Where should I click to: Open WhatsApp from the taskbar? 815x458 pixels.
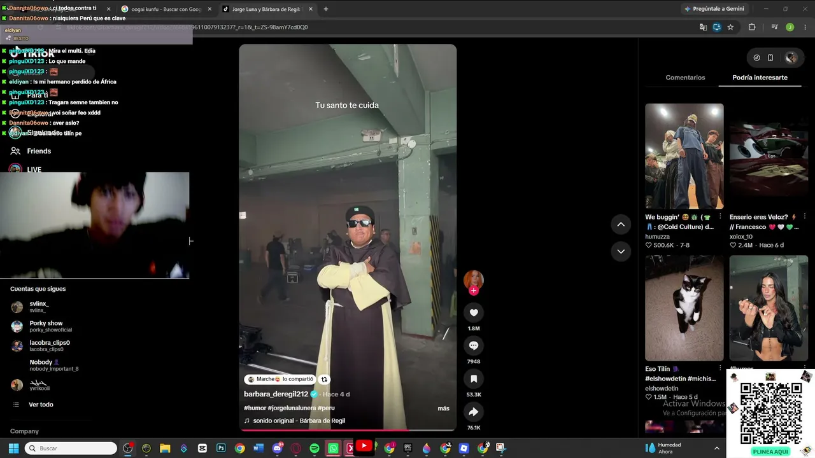[x=333, y=448]
